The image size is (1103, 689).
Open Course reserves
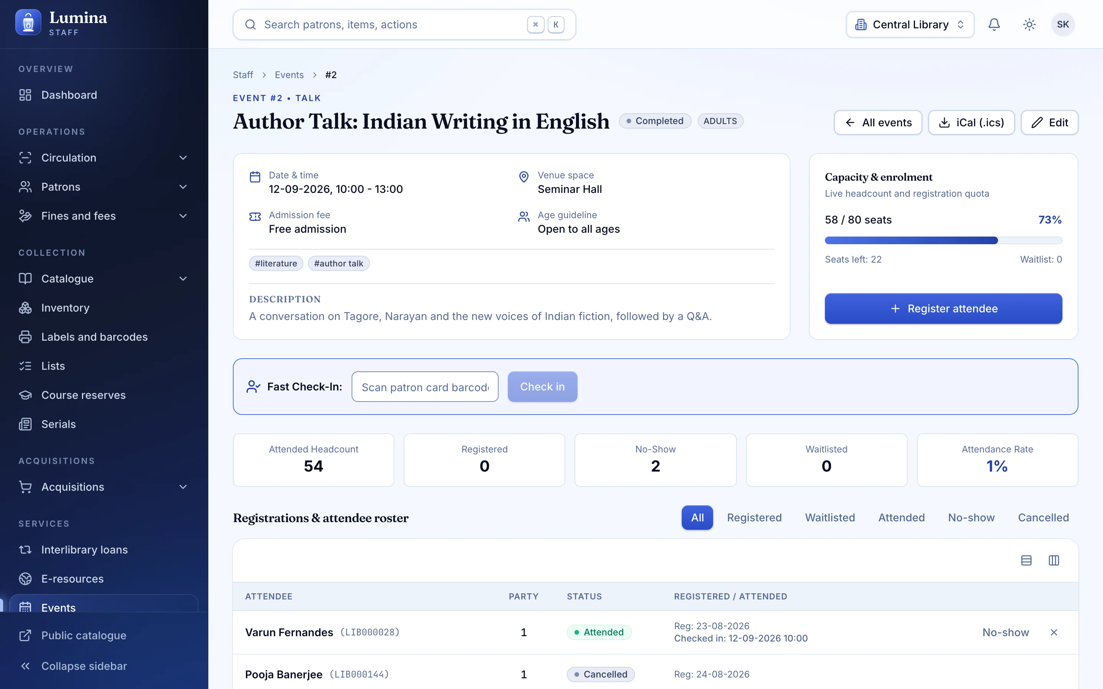tap(104, 395)
